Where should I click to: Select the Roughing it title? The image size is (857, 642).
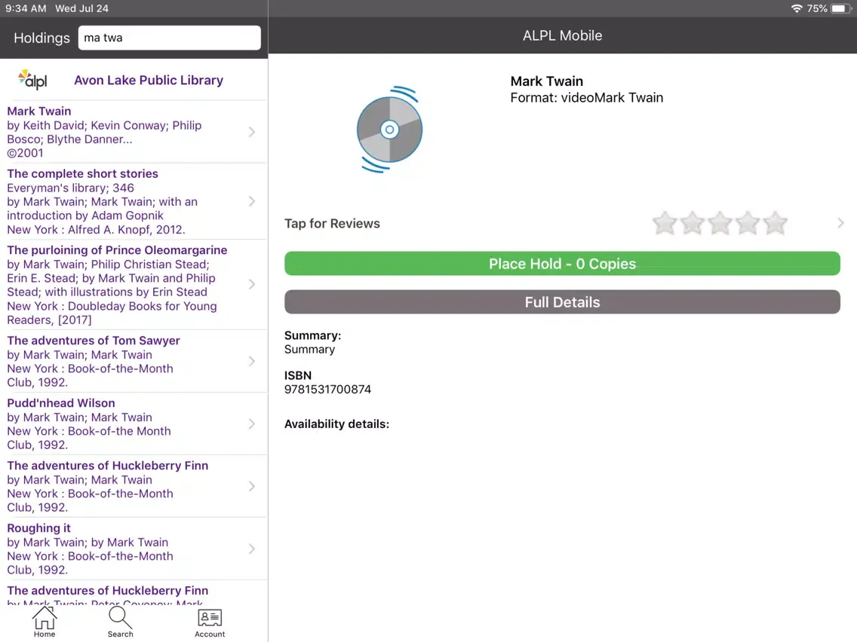(38, 528)
